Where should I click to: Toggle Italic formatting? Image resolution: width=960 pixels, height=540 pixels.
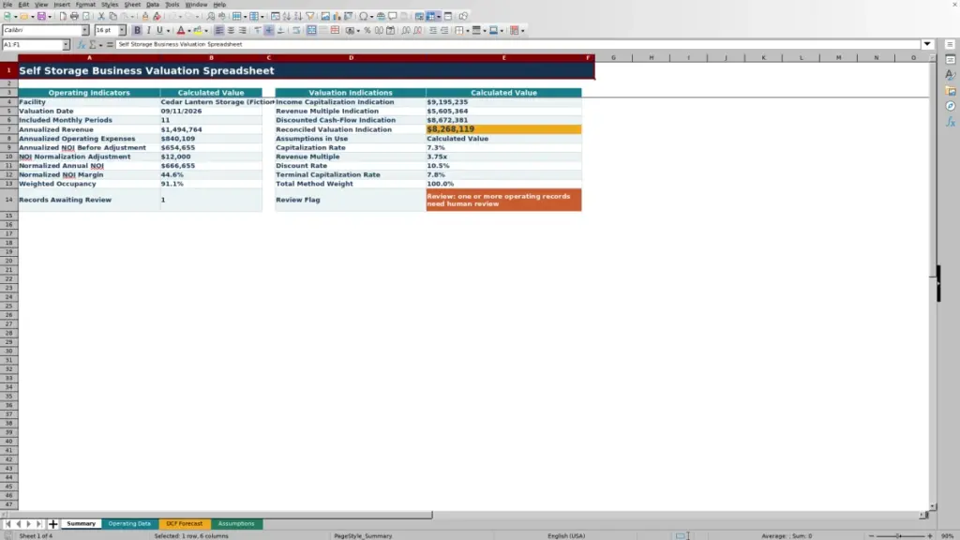148,31
